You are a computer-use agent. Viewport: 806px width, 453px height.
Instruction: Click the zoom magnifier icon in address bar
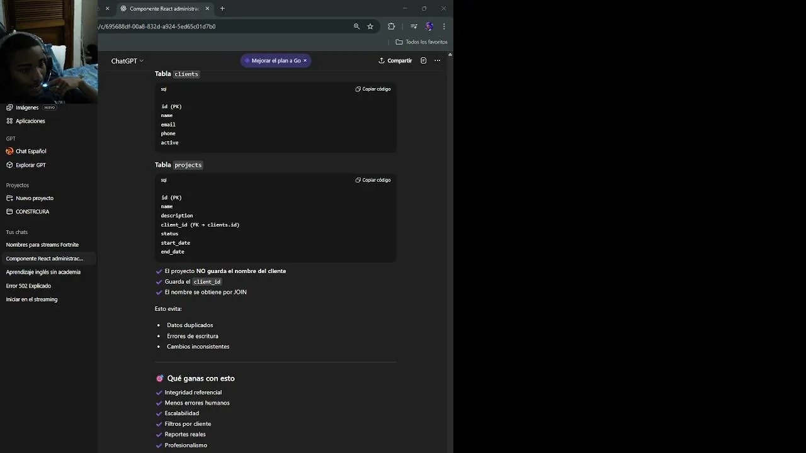coord(356,26)
